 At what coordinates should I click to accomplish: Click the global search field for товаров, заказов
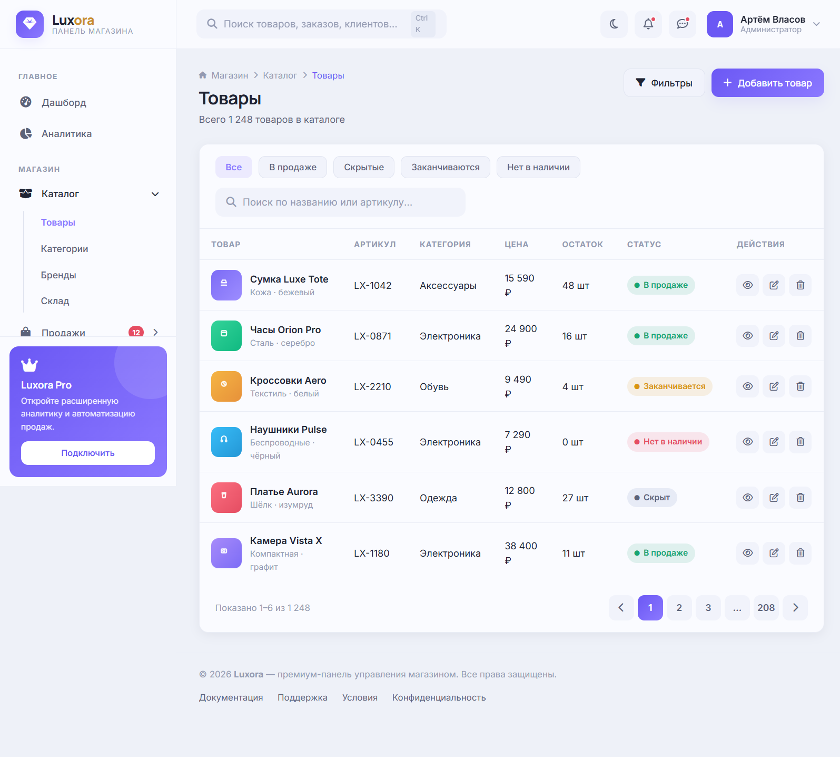point(321,24)
